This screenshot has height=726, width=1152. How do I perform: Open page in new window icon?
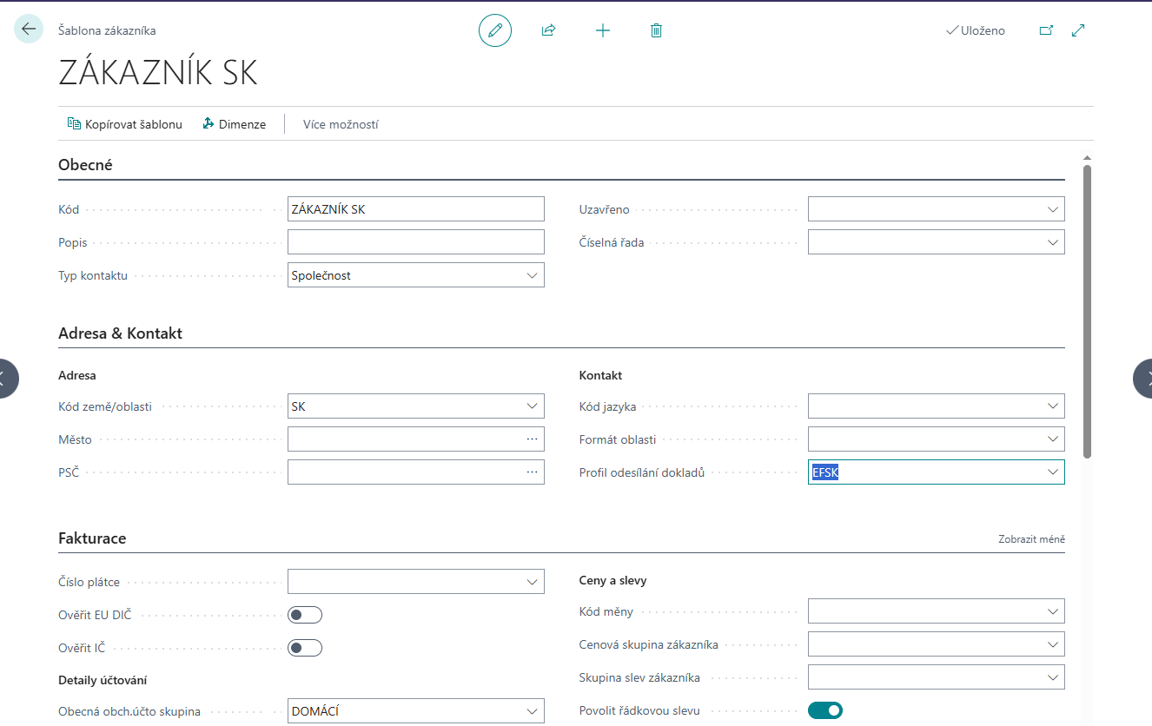click(1046, 30)
